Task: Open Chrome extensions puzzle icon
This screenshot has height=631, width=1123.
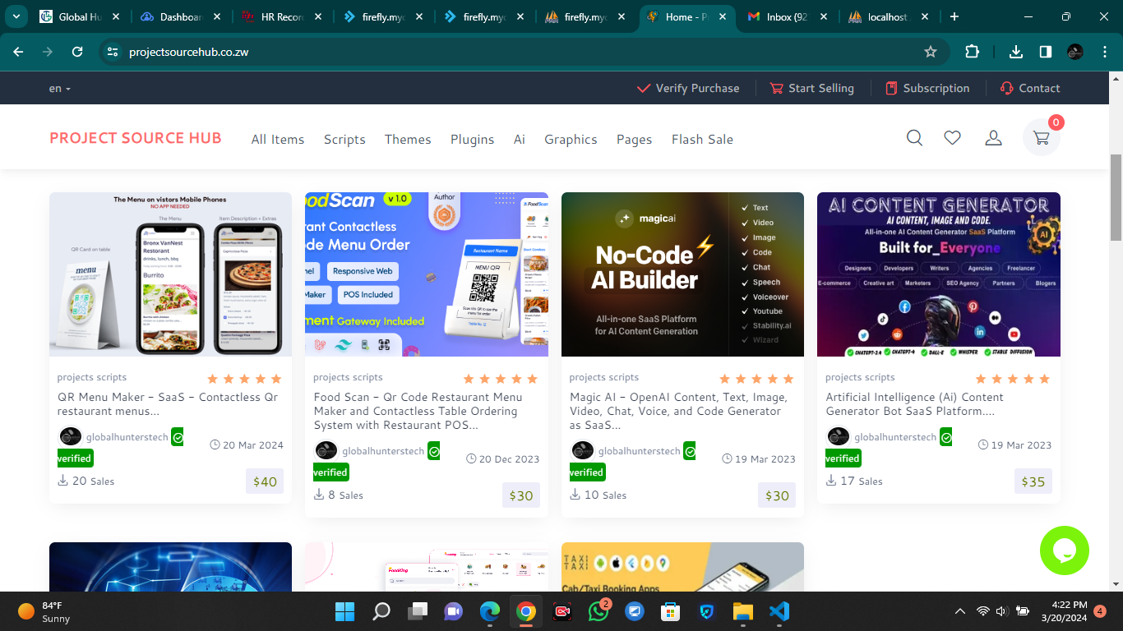Action: tap(972, 52)
